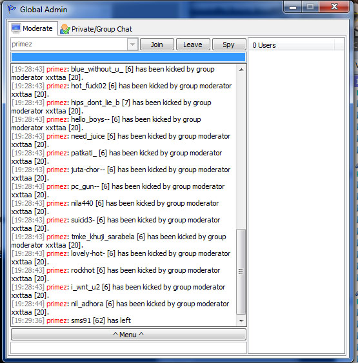358x363 pixels.
Task: Click the i_wnt_u2 kicked message
Action: coord(118,291)
